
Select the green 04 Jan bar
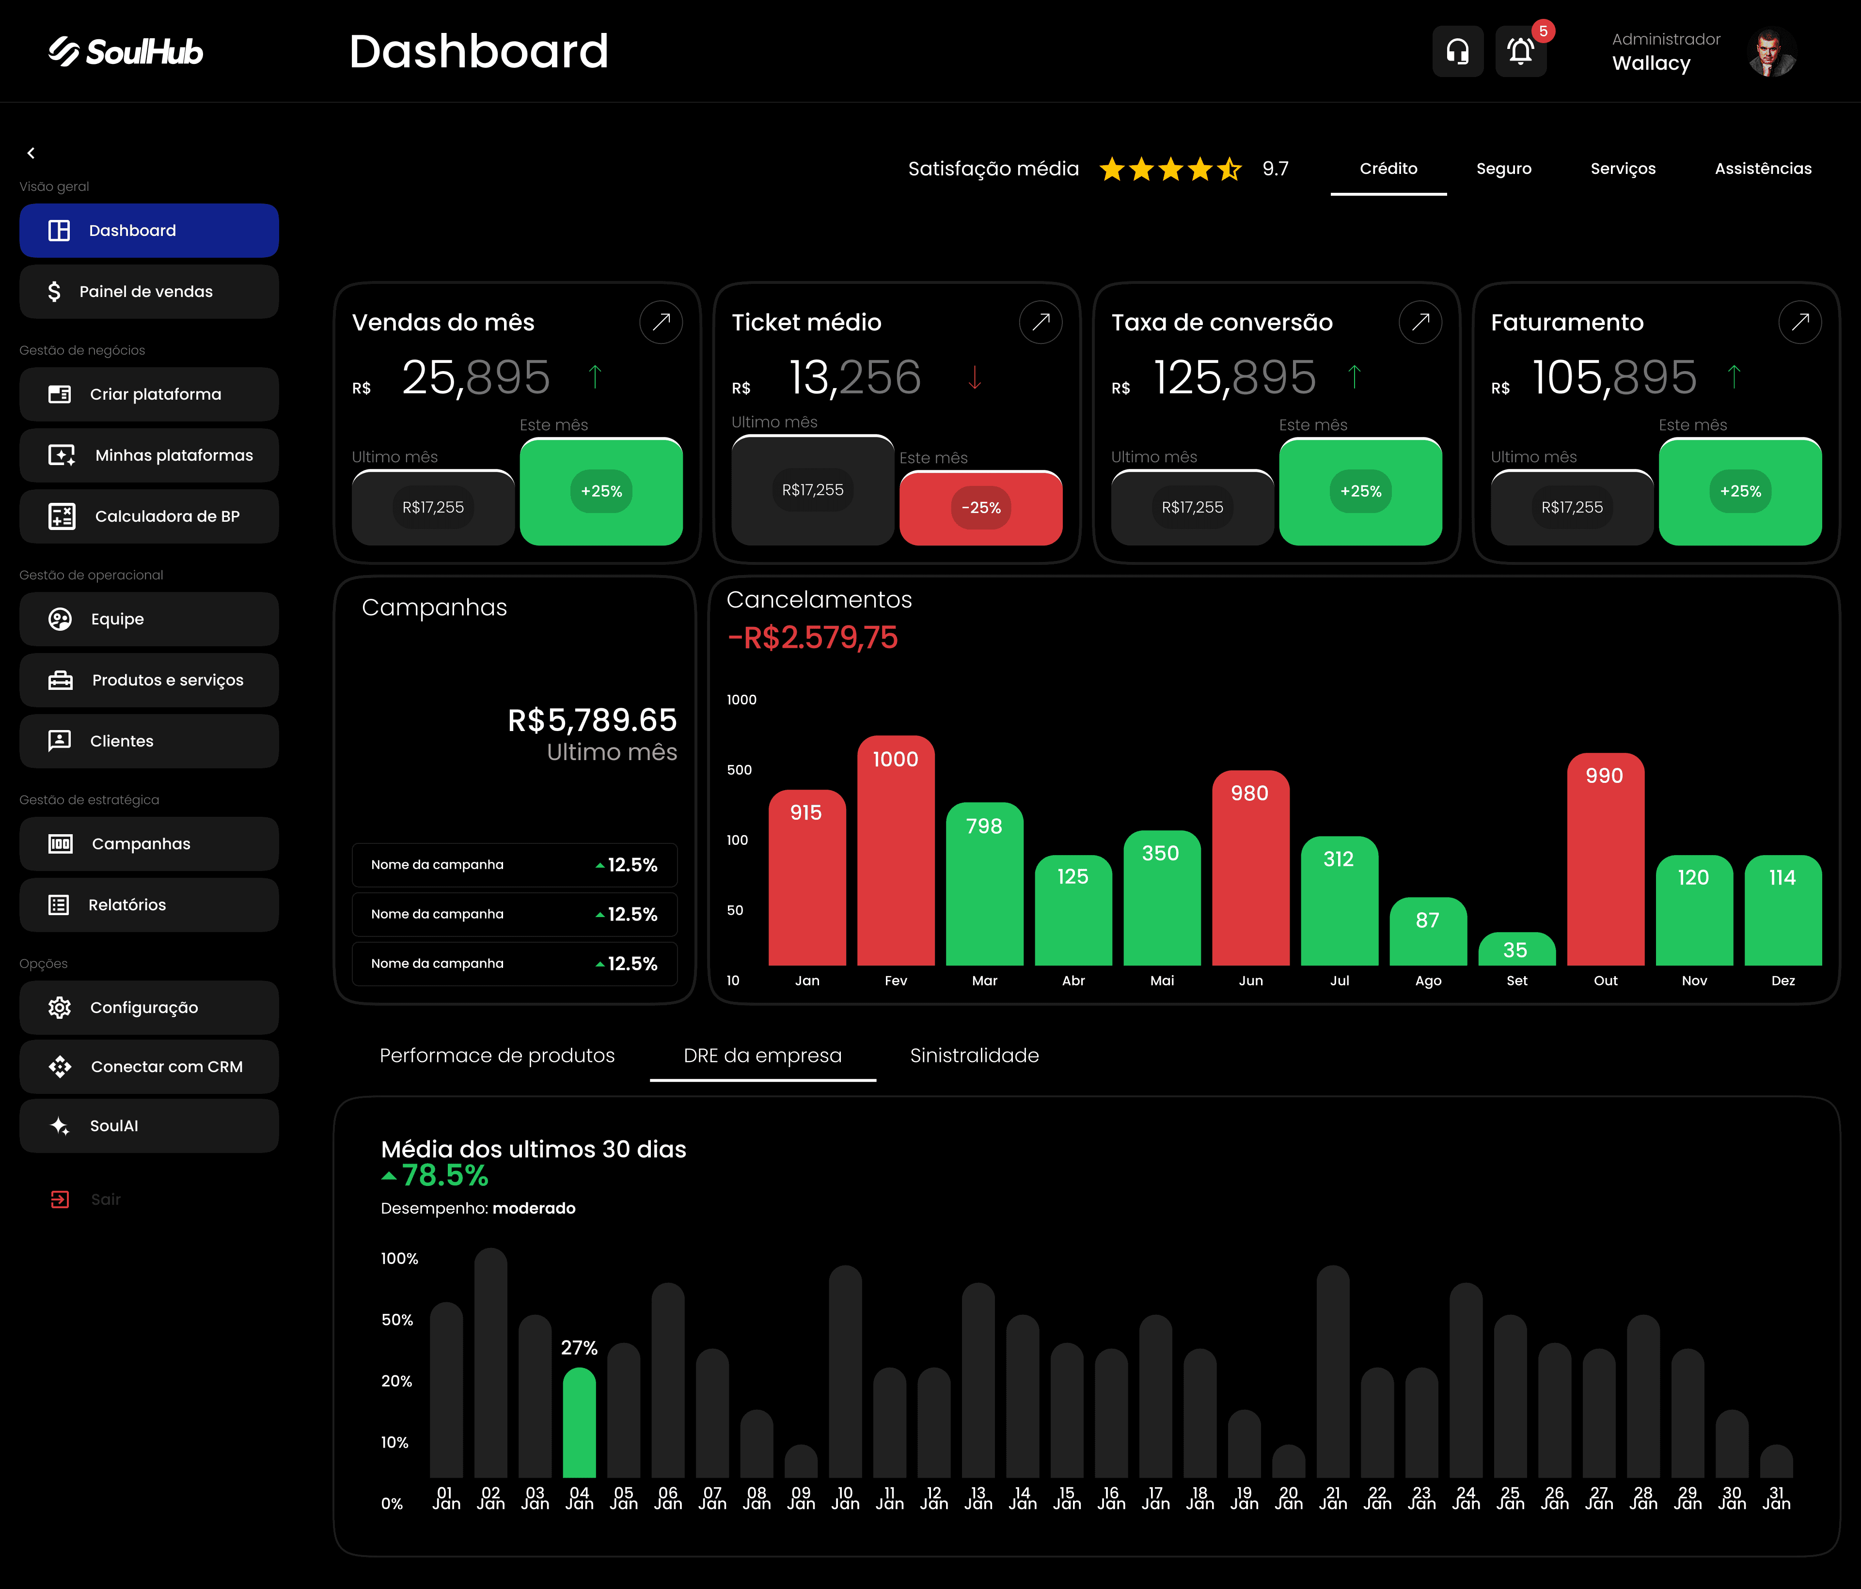tap(579, 1423)
